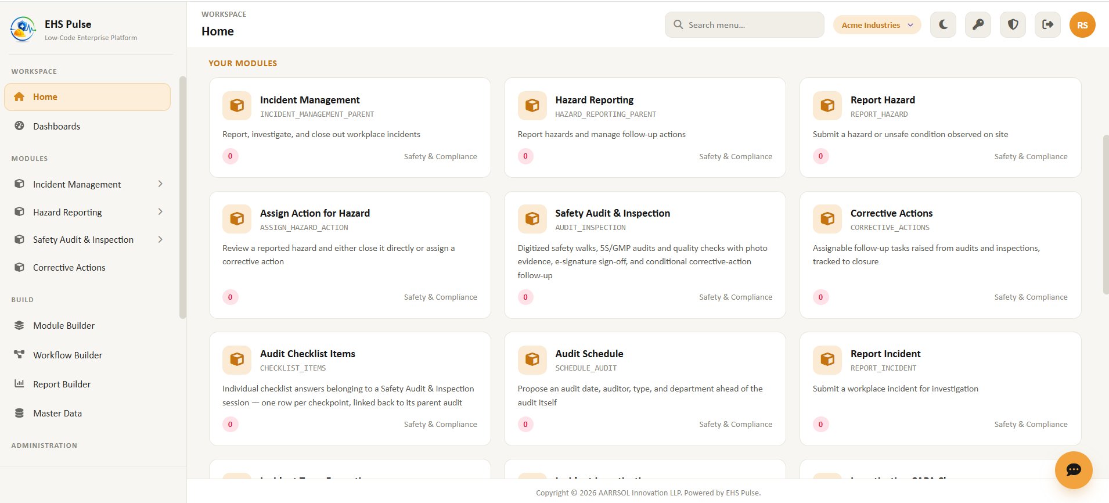Open the RS user avatar menu
The height and width of the screenshot is (503, 1109).
1082,25
